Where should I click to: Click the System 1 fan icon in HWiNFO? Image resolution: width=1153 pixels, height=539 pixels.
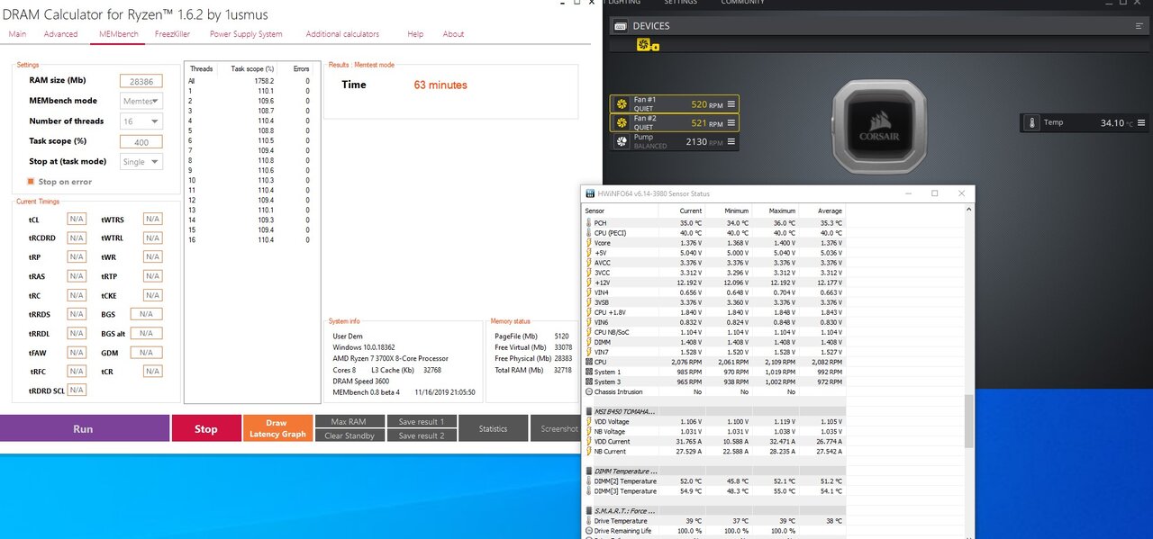coord(589,372)
